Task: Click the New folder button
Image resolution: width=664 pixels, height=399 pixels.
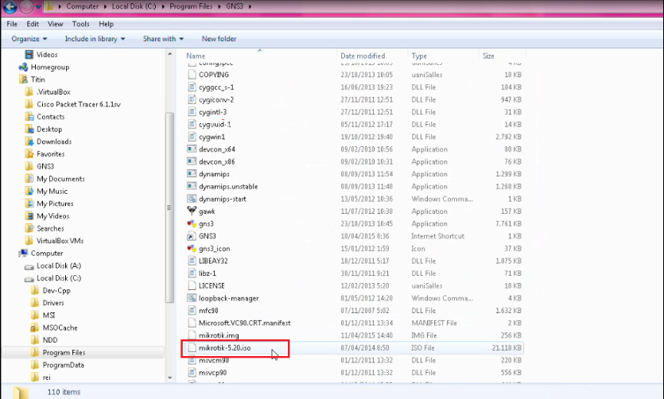Action: (x=219, y=39)
